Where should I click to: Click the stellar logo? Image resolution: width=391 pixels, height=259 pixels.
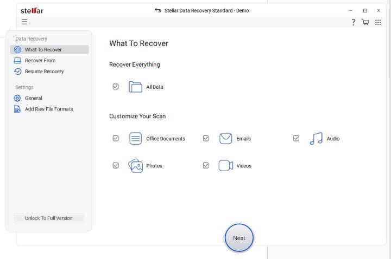pos(32,10)
